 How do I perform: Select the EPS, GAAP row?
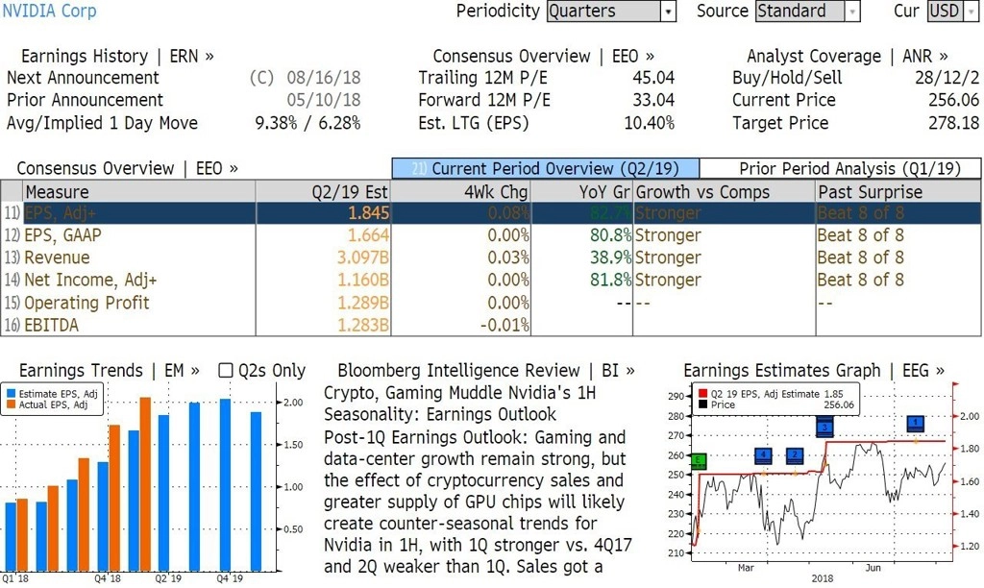point(491,235)
